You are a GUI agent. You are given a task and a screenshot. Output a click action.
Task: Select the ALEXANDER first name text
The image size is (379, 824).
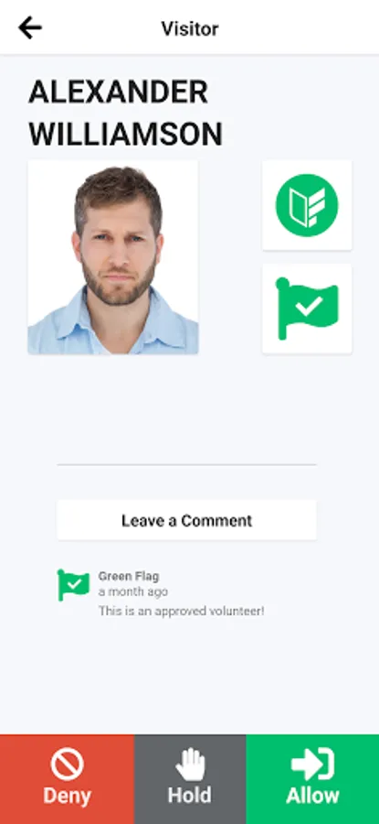point(119,92)
